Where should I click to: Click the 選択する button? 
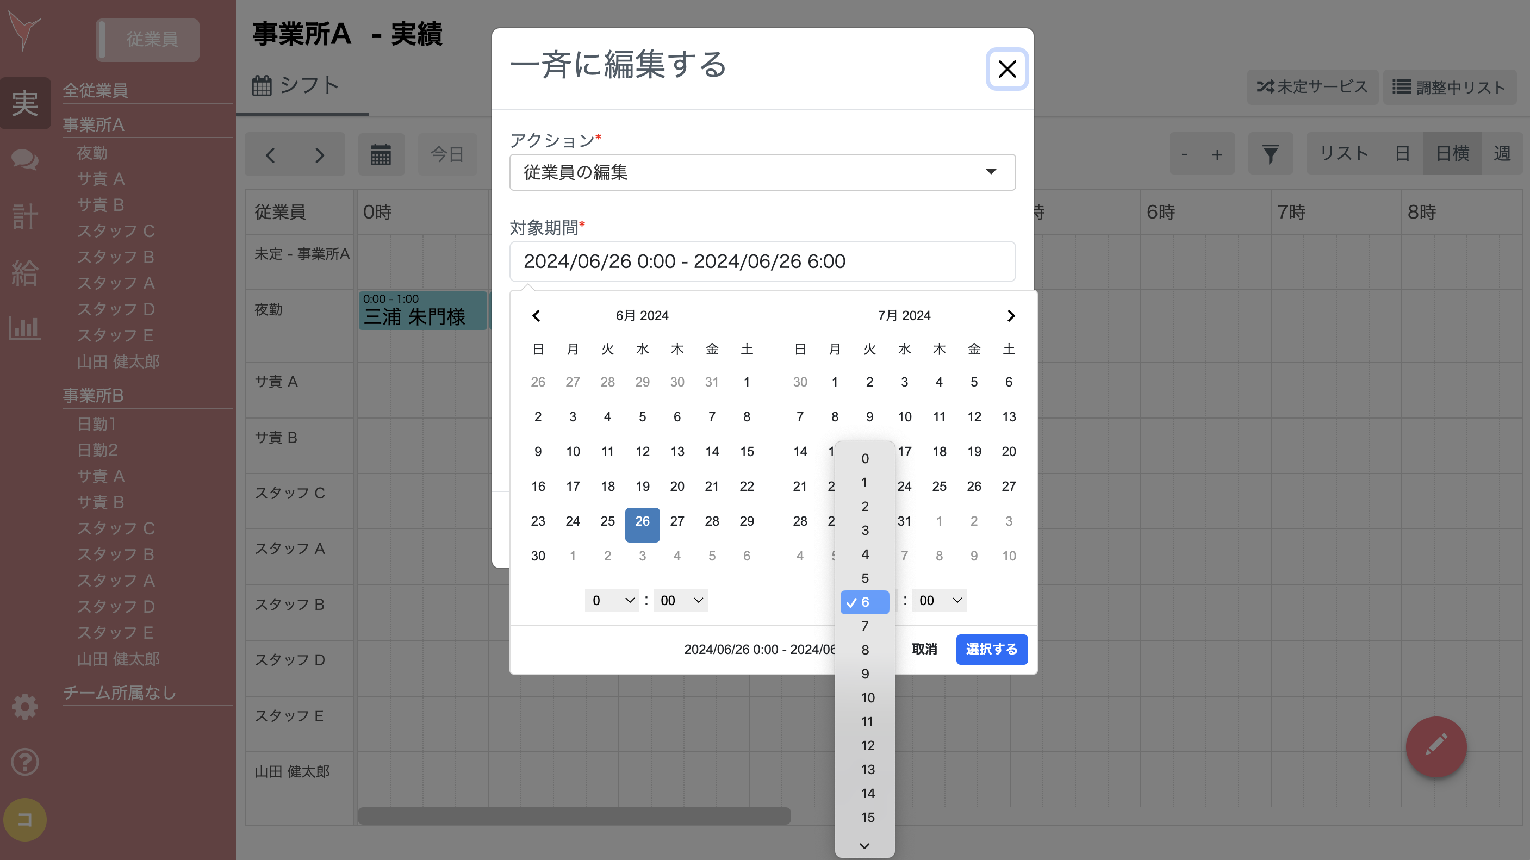[x=991, y=649]
